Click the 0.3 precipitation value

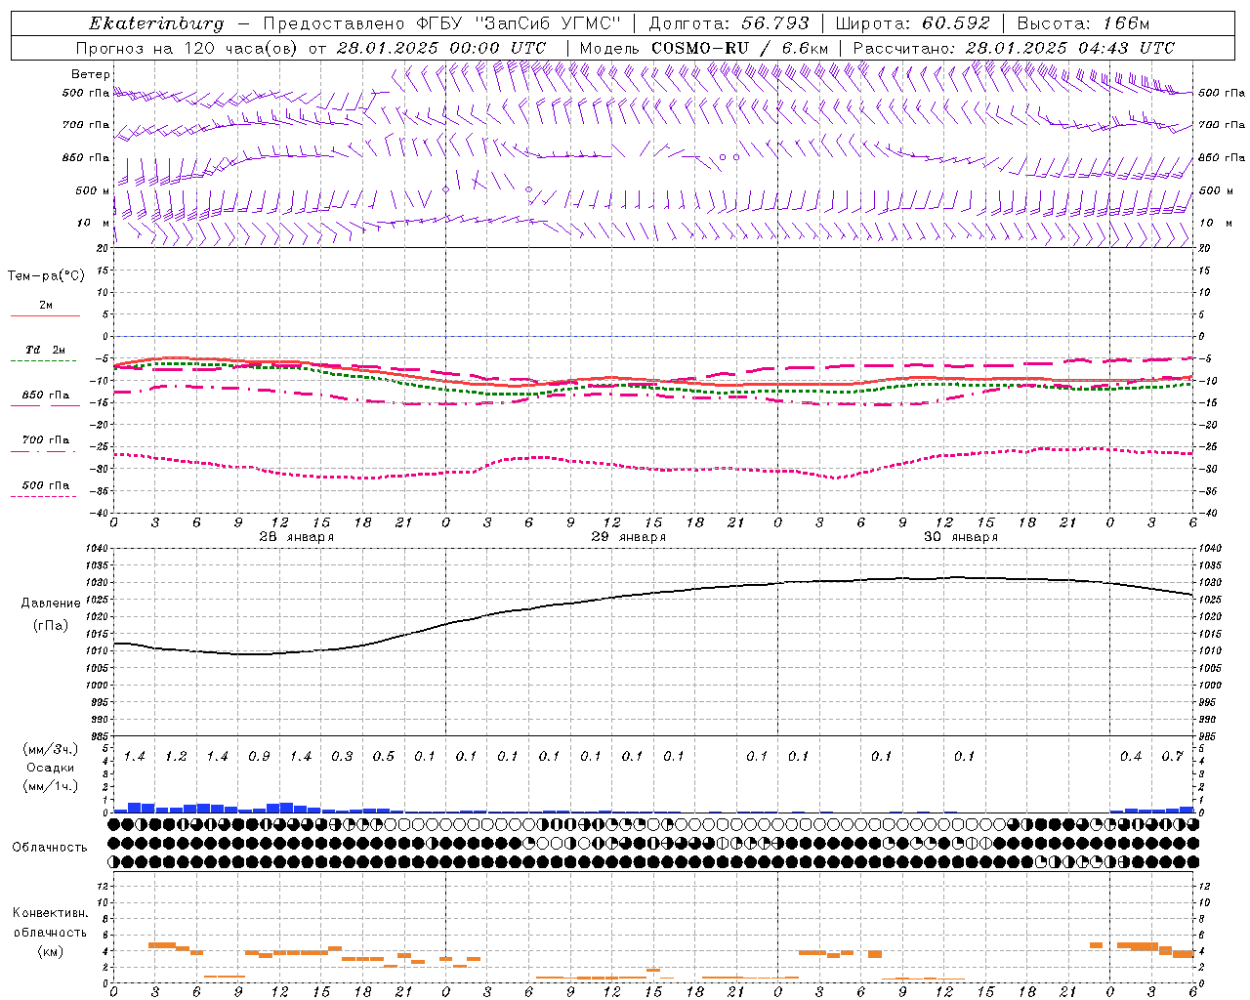pos(342,757)
